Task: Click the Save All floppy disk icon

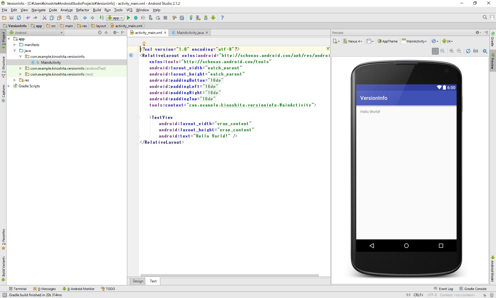Action: coord(12,18)
